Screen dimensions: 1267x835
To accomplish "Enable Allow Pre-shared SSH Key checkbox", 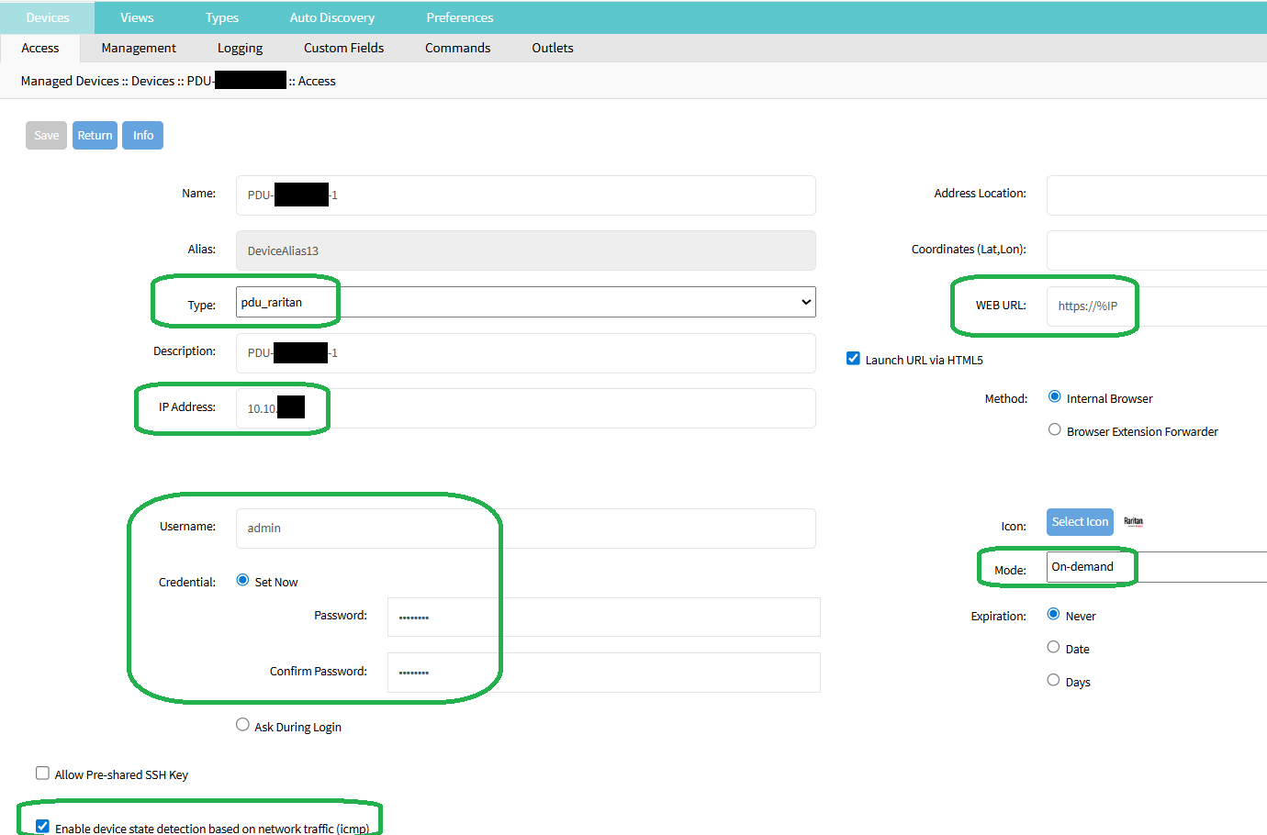I will 42,774.
